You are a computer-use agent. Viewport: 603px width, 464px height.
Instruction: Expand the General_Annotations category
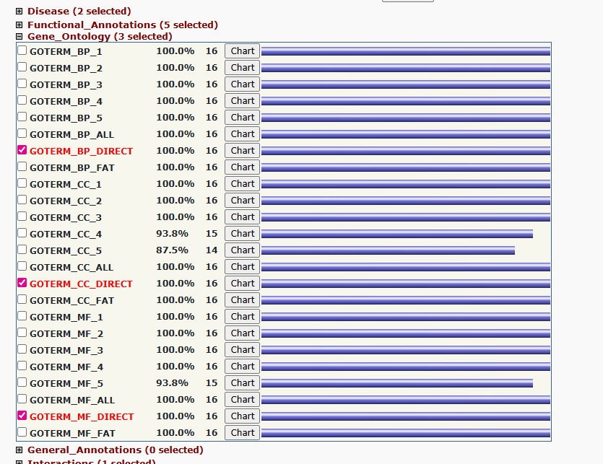[19, 450]
